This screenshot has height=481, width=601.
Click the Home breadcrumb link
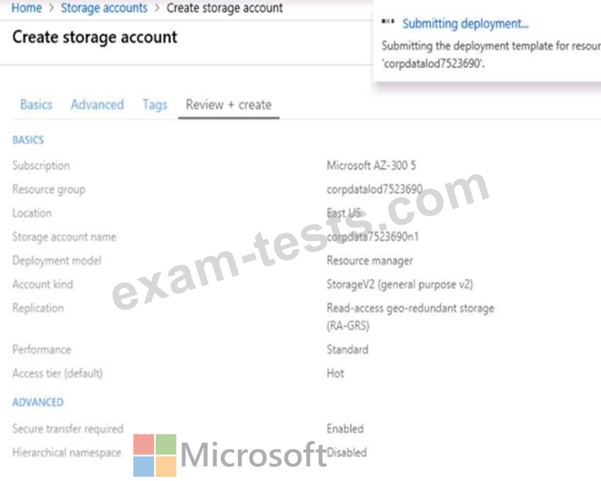tap(26, 8)
